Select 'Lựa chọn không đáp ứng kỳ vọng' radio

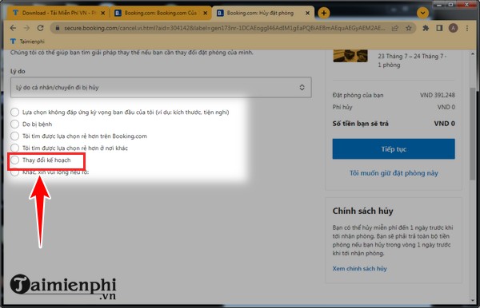coord(14,112)
